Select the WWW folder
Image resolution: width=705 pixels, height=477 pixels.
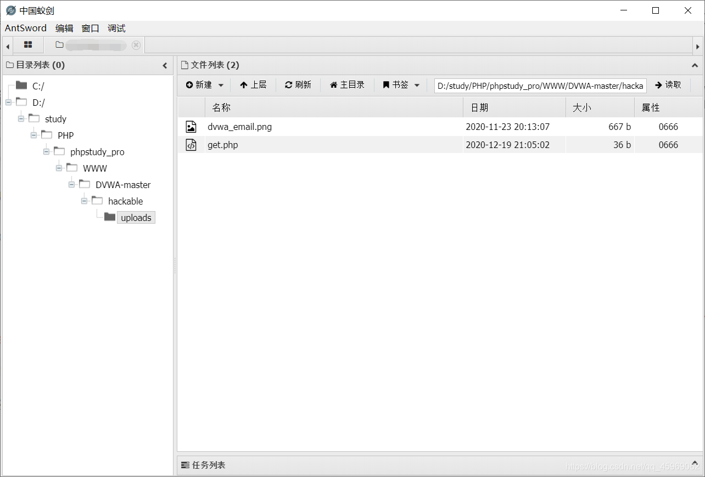pyautogui.click(x=95, y=168)
